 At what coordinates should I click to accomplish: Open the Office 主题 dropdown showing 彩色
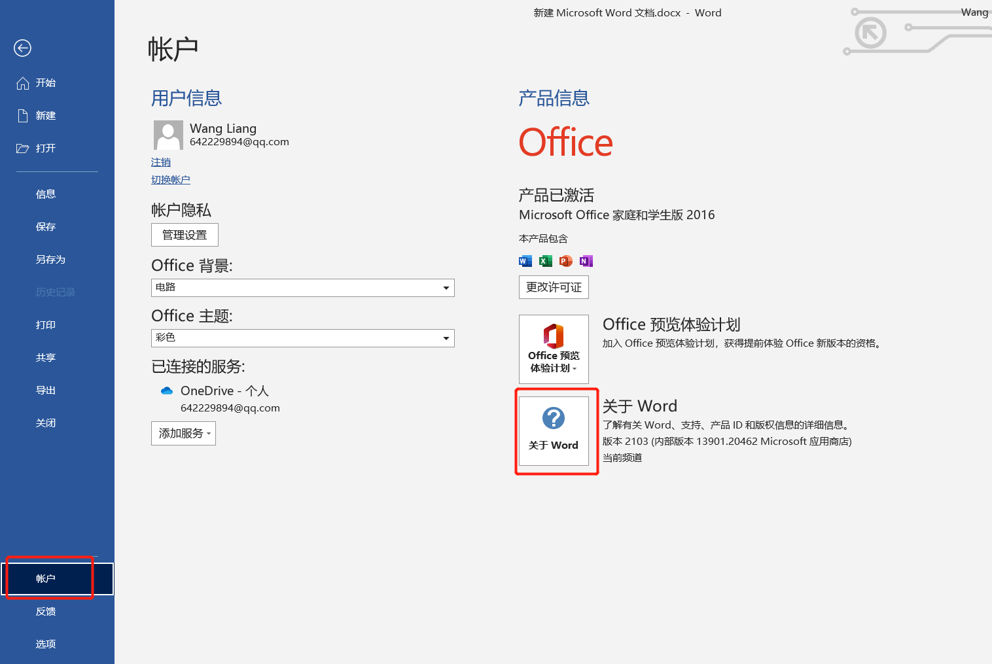pyautogui.click(x=303, y=338)
